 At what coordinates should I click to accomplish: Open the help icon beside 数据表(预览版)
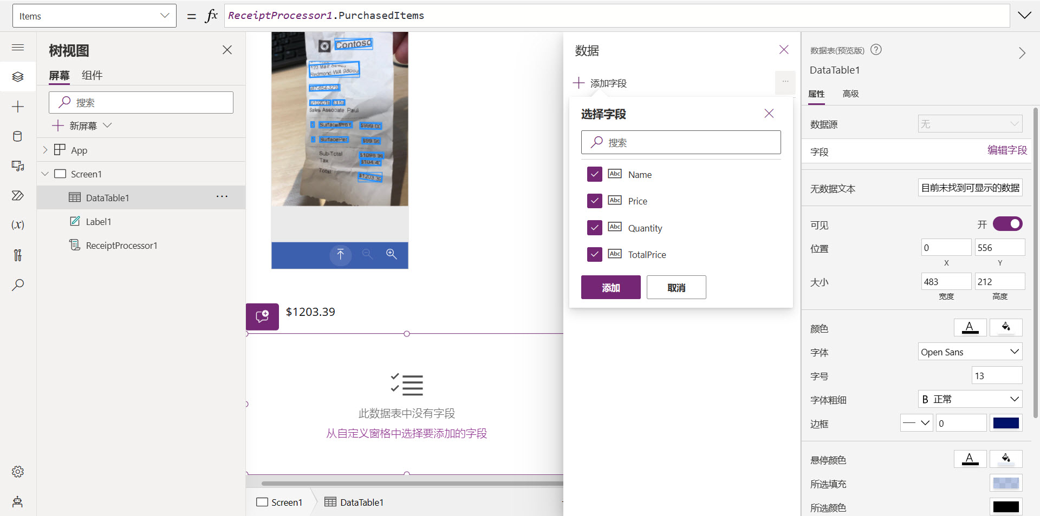point(876,50)
